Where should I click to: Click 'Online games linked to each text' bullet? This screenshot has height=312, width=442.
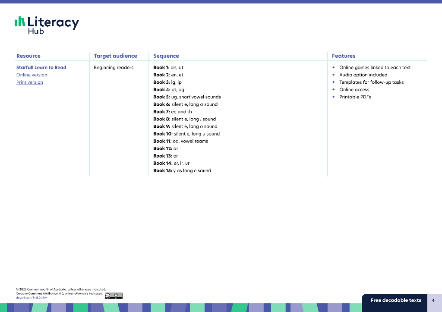click(x=375, y=67)
